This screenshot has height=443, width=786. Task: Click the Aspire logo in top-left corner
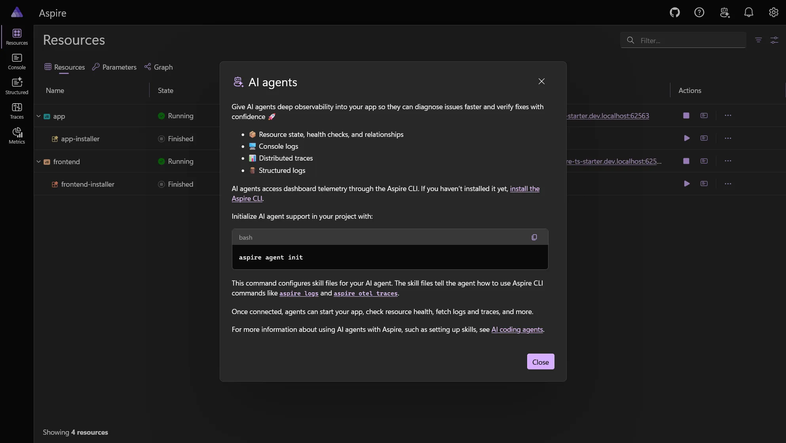tap(17, 12)
